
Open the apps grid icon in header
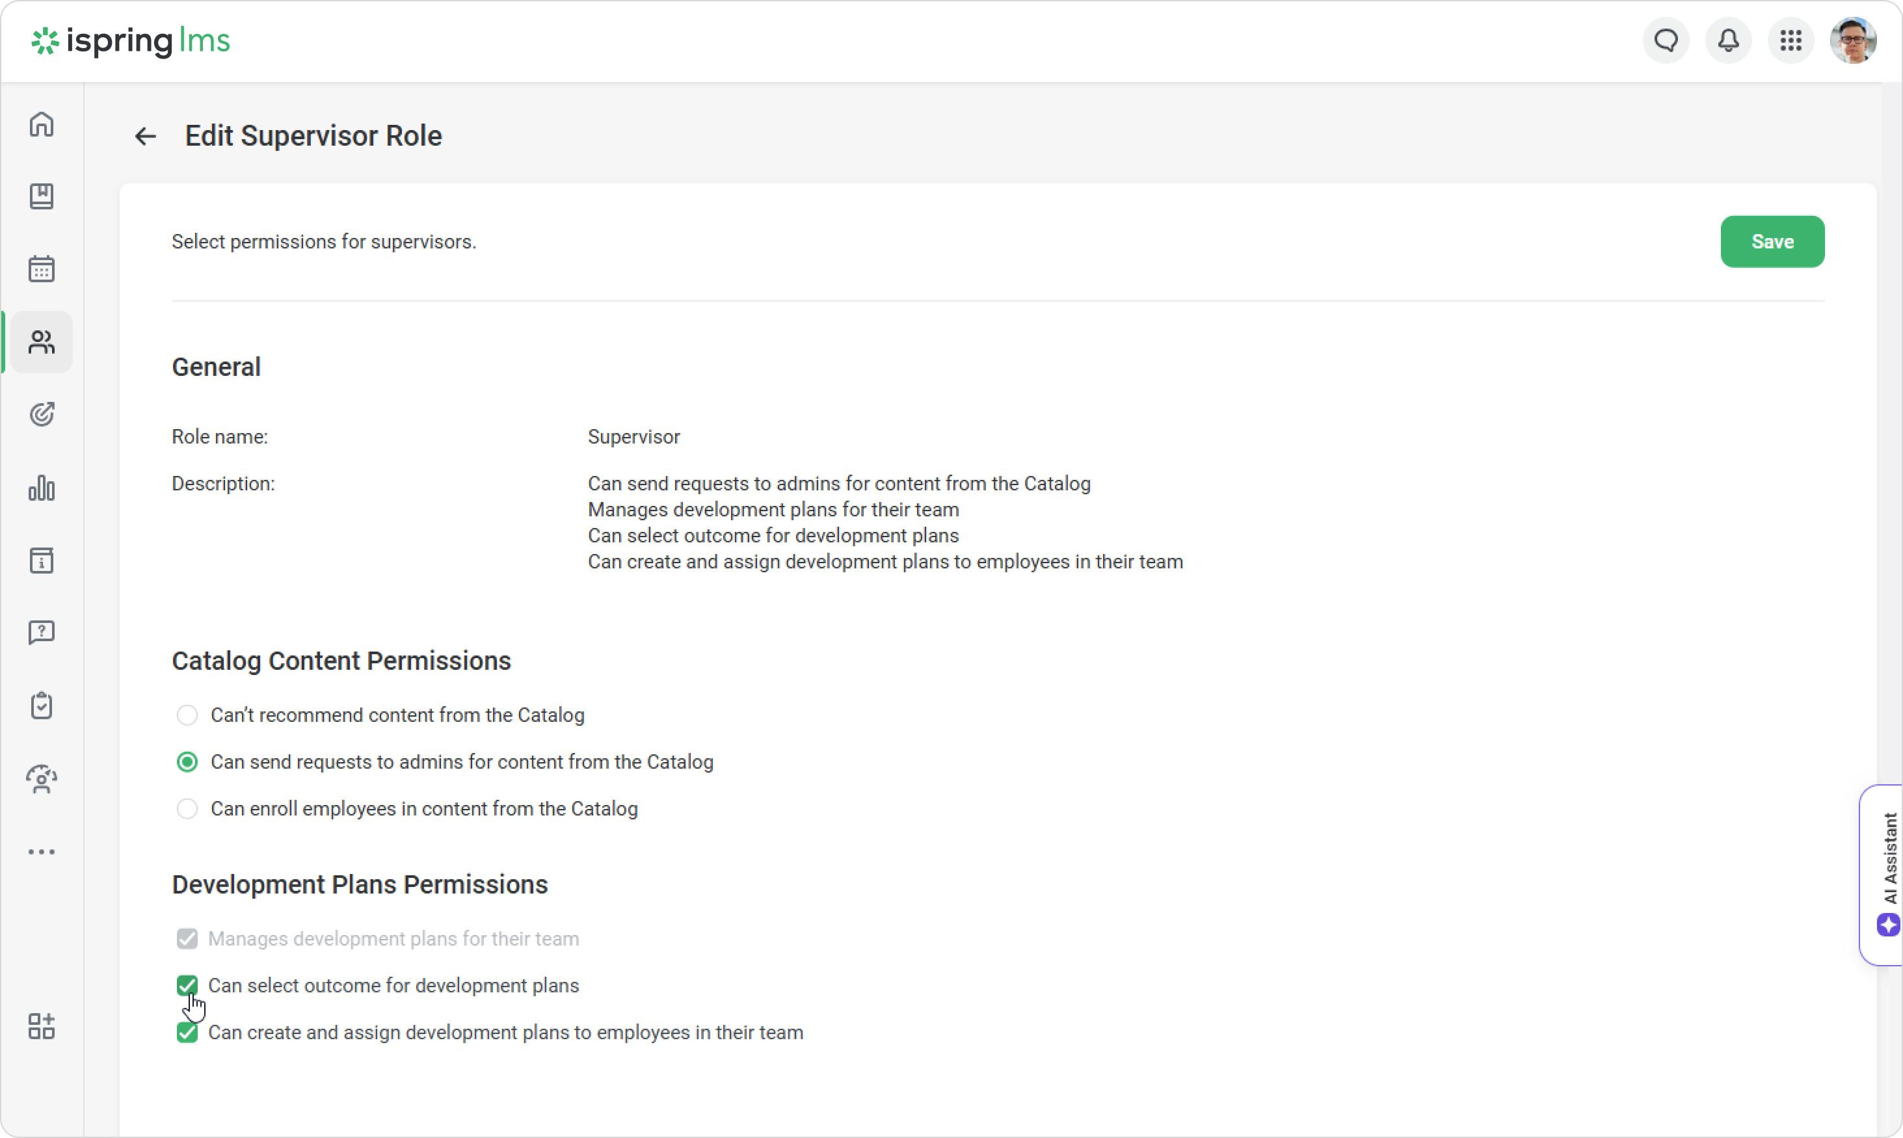click(x=1791, y=40)
